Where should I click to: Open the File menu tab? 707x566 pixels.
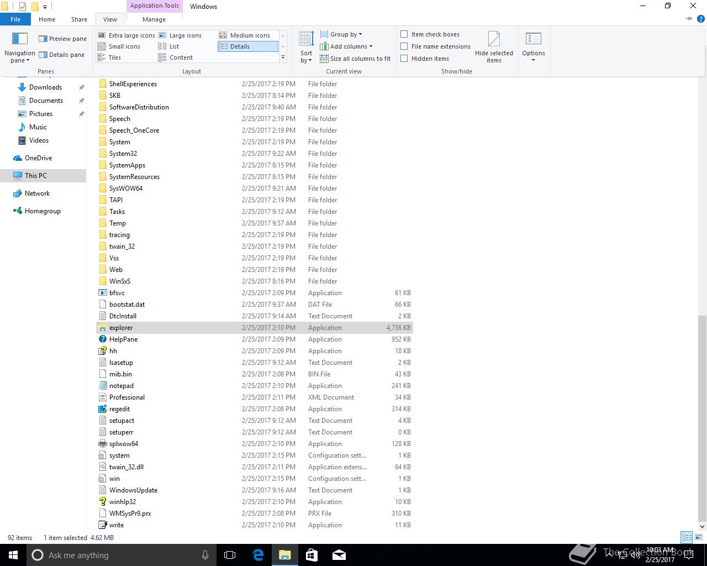pyautogui.click(x=15, y=19)
